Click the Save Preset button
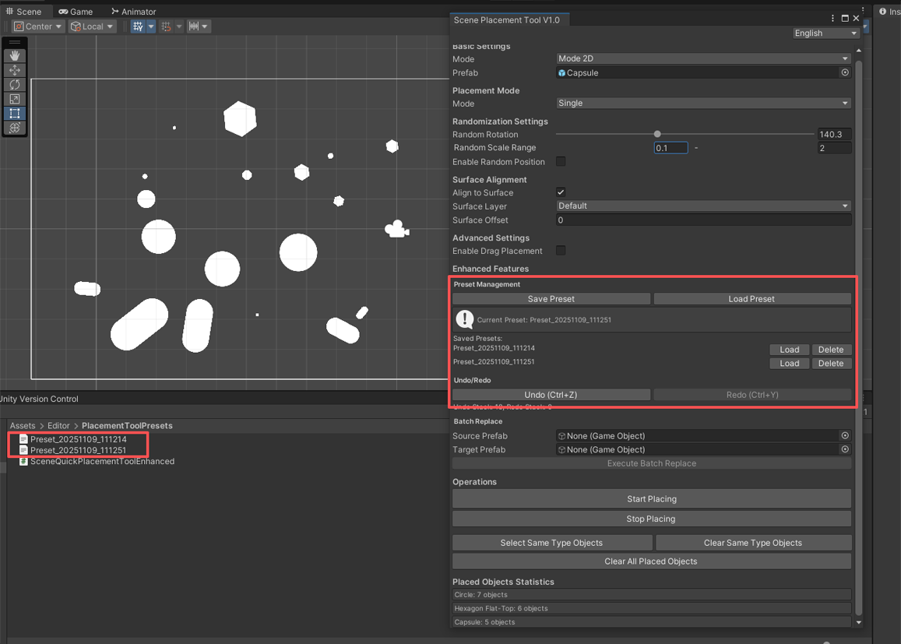The width and height of the screenshot is (901, 644). tap(551, 299)
